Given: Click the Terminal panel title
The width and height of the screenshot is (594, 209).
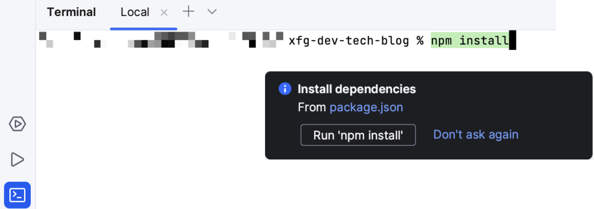Looking at the screenshot, I should tap(71, 12).
